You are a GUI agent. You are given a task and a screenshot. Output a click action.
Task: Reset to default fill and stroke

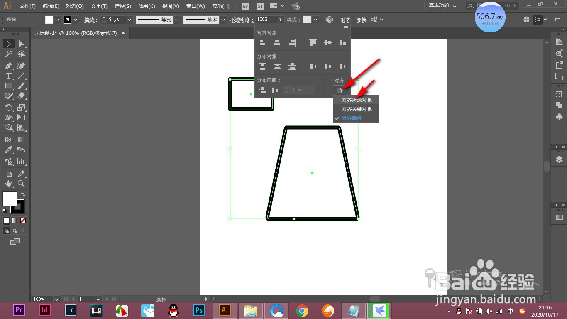[x=5, y=211]
